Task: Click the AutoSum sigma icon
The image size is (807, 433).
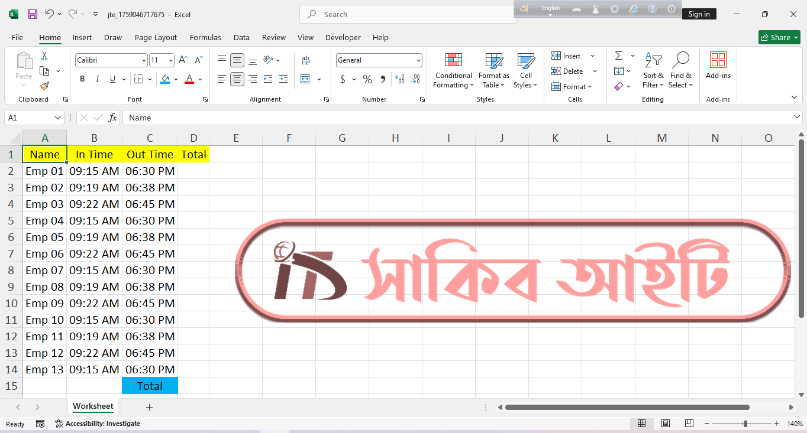Action: 619,56
